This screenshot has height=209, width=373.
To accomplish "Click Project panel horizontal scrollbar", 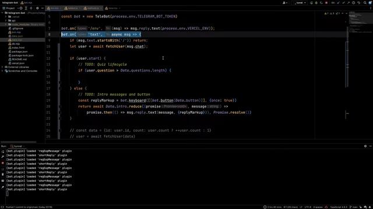I will click(x=18, y=142).
